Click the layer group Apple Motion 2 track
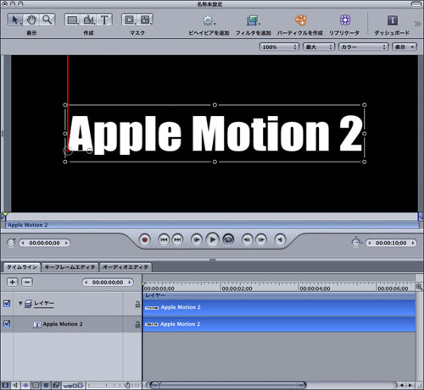Viewport: 424px width, 390px height. tap(279, 307)
